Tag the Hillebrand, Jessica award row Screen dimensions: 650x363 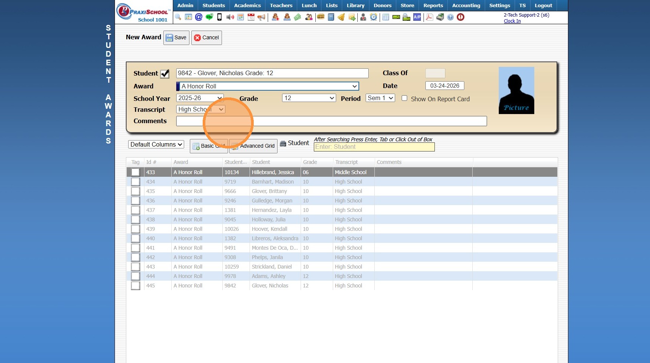(x=135, y=172)
